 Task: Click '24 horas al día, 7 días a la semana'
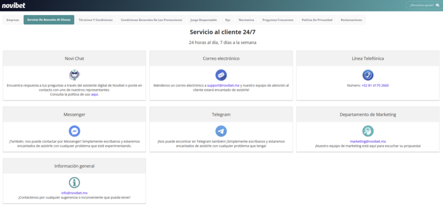tap(223, 43)
